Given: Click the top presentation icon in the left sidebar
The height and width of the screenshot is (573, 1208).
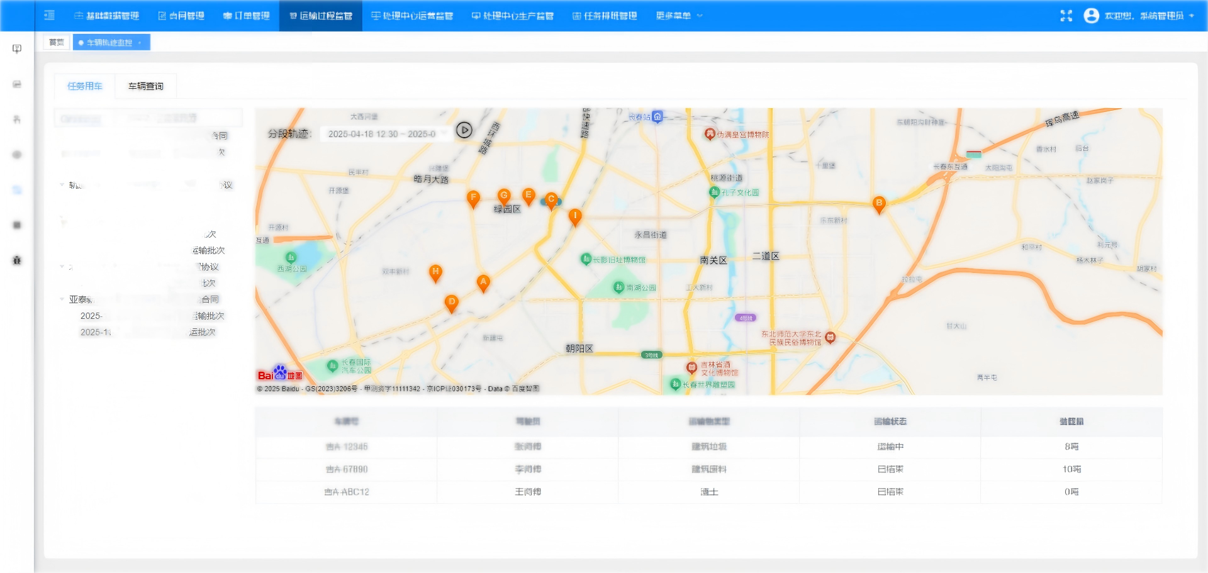Looking at the screenshot, I should pyautogui.click(x=17, y=49).
